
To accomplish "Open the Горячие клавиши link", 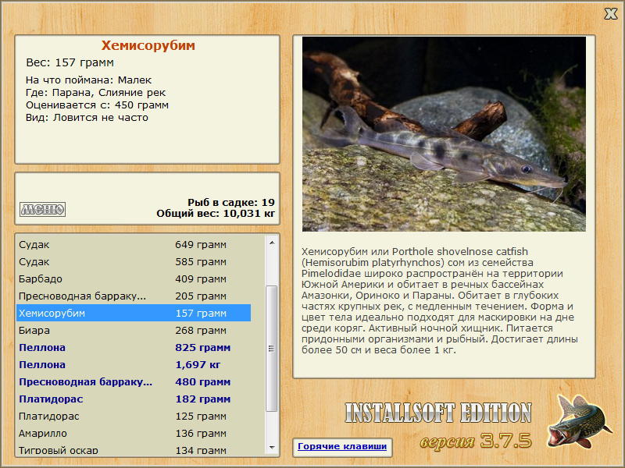I will tap(342, 446).
